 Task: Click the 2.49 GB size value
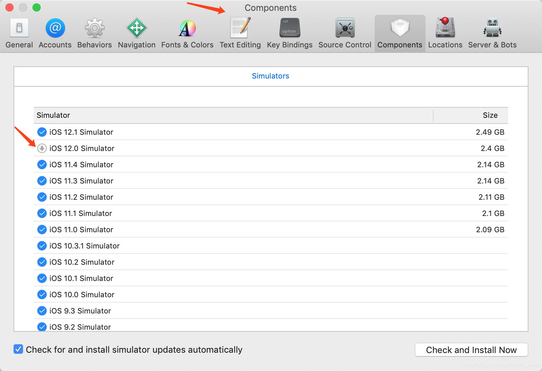tap(490, 132)
